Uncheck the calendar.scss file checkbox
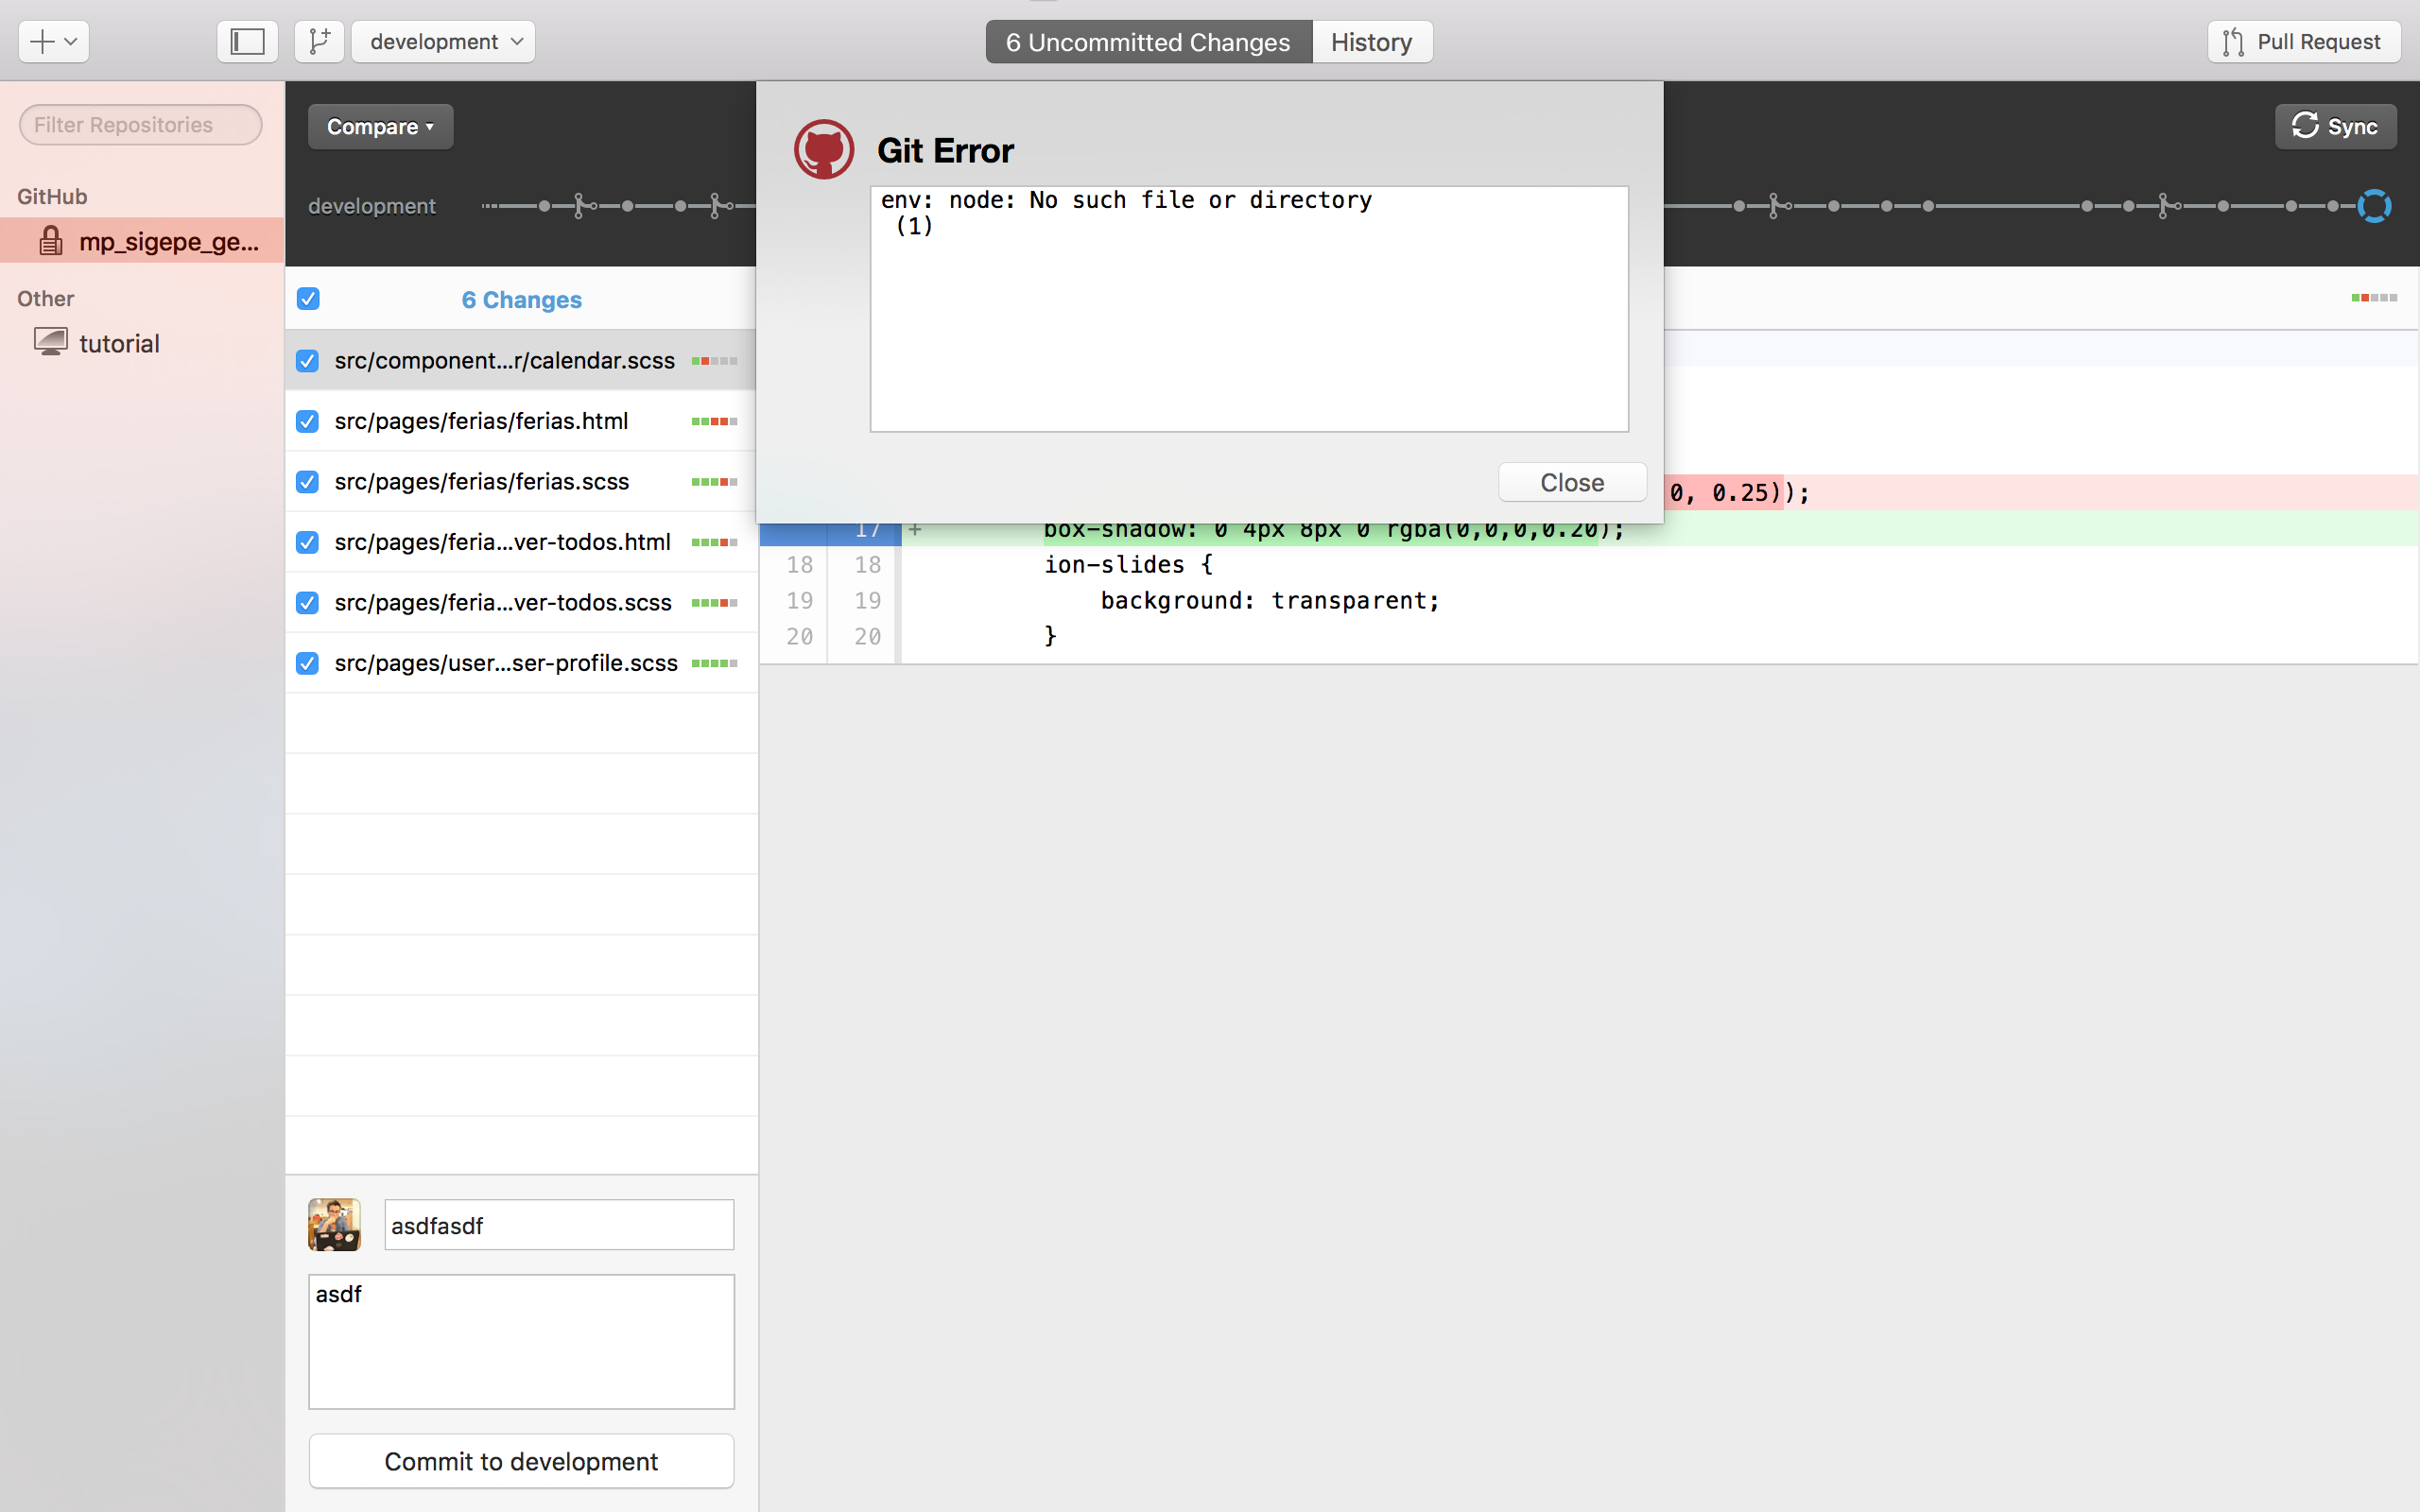This screenshot has width=2420, height=1512. (307, 361)
